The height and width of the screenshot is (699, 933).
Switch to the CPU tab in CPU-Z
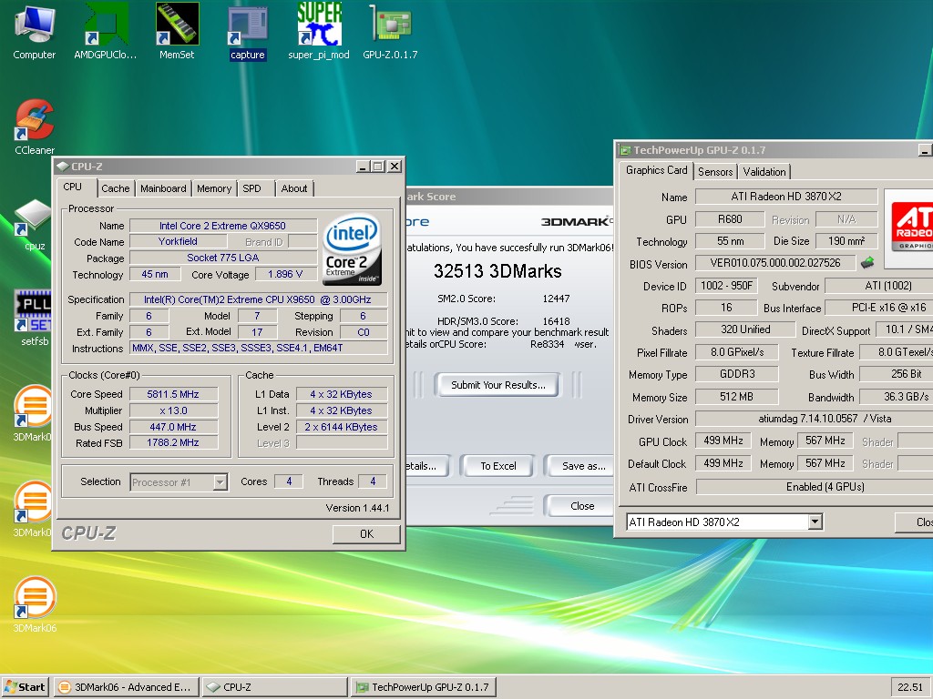click(73, 187)
